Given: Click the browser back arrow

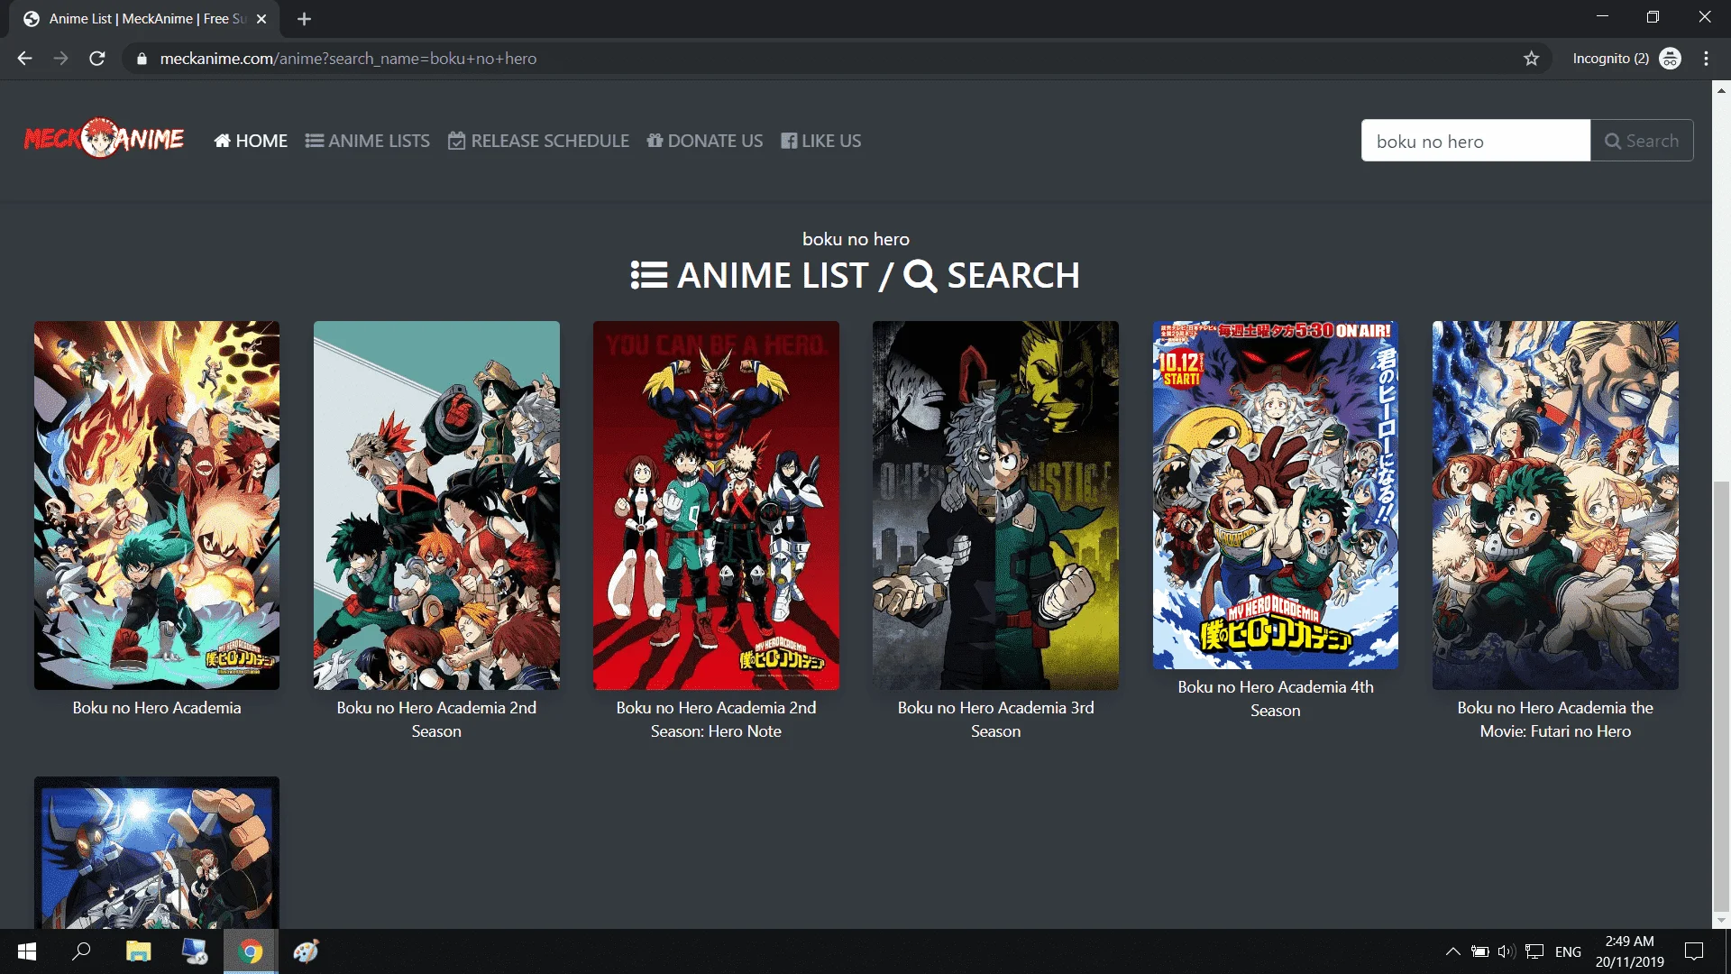Looking at the screenshot, I should (24, 59).
